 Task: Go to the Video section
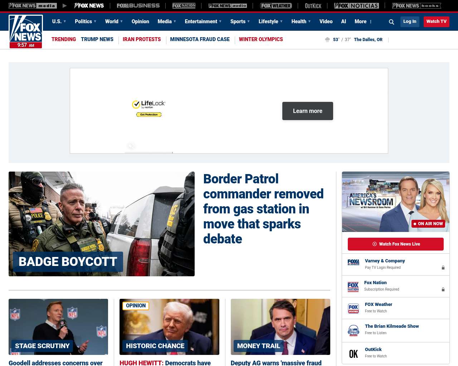pyautogui.click(x=326, y=21)
